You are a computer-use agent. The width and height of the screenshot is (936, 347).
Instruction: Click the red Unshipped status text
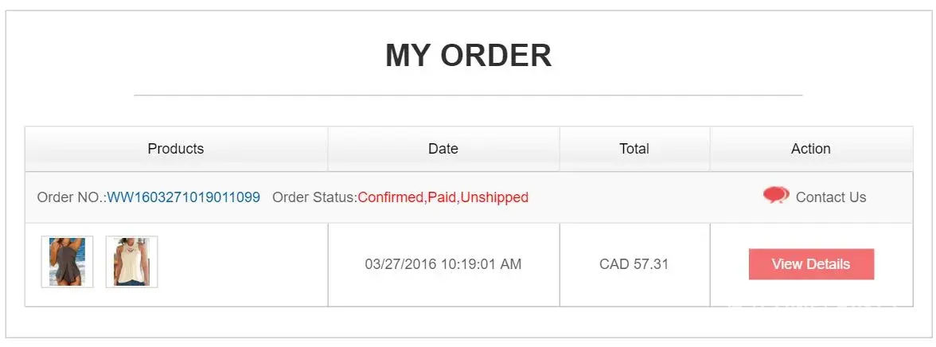pyautogui.click(x=494, y=197)
